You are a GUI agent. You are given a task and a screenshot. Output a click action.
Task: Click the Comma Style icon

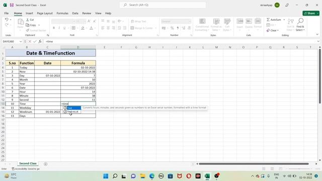[178, 28]
